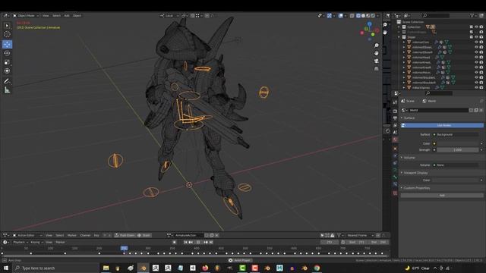Open the viewport View menu

[46, 15]
